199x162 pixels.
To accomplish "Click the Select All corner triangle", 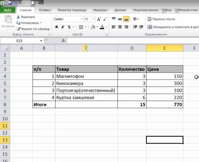I will pos(5,48).
